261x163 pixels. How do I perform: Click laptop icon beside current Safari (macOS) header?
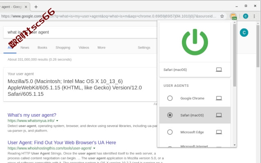(x=219, y=70)
